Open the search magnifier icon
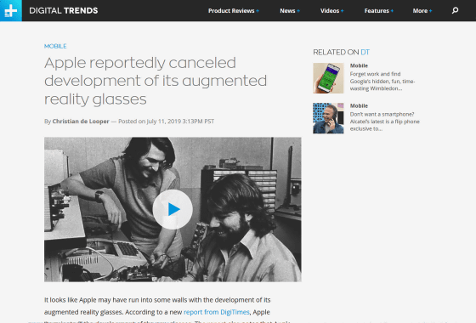 pos(455,10)
